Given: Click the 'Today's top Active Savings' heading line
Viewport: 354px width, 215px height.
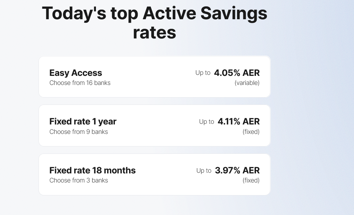Looking at the screenshot, I should [x=154, y=14].
